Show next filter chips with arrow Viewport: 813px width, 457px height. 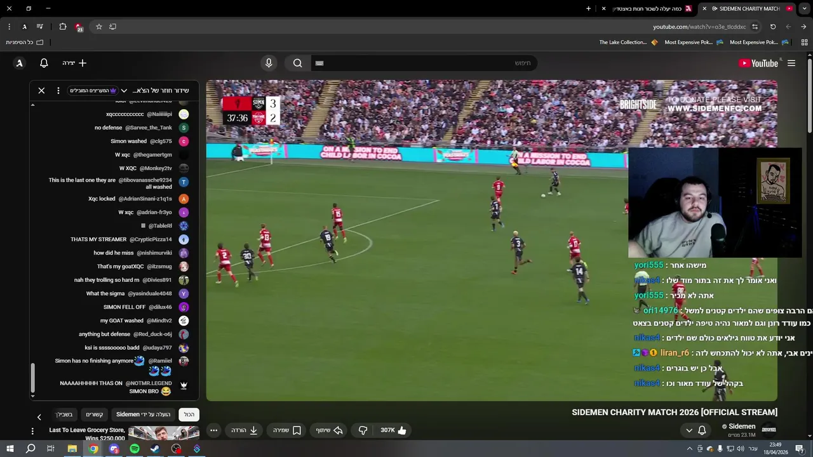click(x=39, y=417)
